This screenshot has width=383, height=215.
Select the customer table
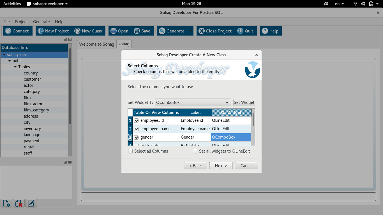pos(33,79)
